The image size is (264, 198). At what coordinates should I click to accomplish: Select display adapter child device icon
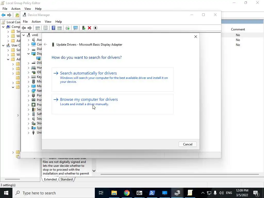pyautogui.click(x=38, y=59)
